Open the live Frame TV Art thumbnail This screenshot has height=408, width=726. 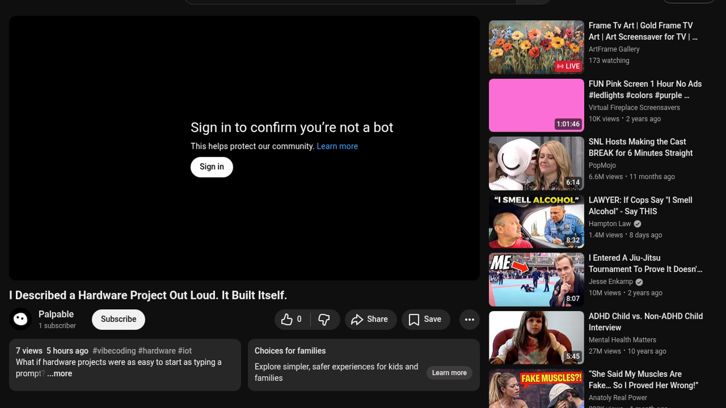click(x=536, y=47)
